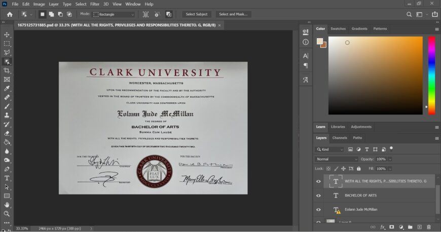Open the blend mode Normal dropdown
Screen dimensions: 441x232
pyautogui.click(x=336, y=159)
